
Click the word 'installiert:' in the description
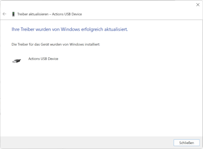click(92, 44)
